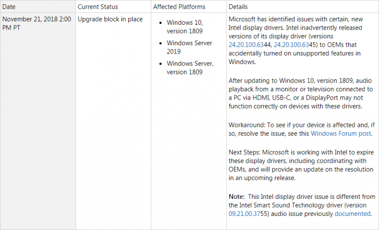
Task: Follow the 'documented' link in the Note
Action: click(x=352, y=214)
